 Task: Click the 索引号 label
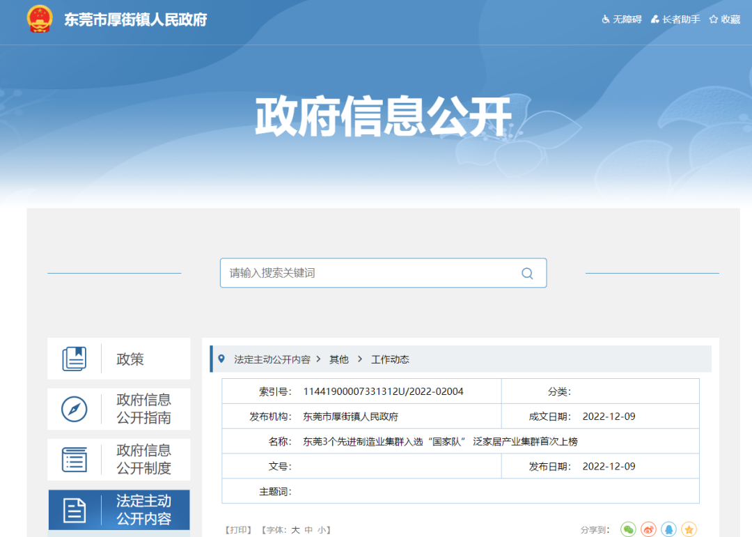click(x=275, y=391)
